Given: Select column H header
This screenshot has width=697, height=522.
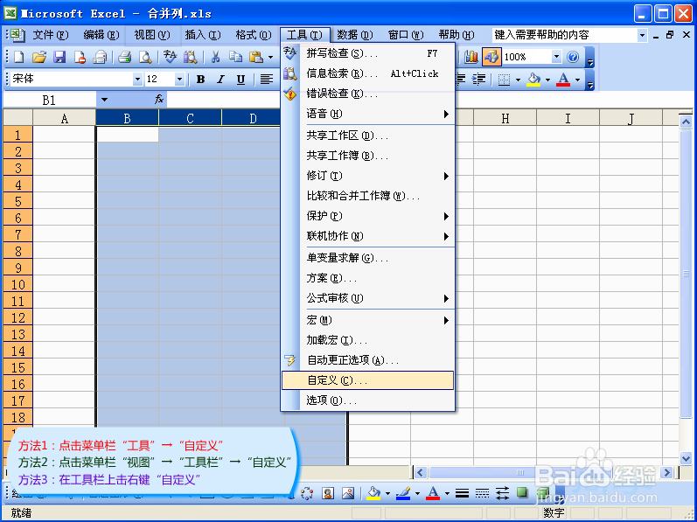Looking at the screenshot, I should 505,118.
